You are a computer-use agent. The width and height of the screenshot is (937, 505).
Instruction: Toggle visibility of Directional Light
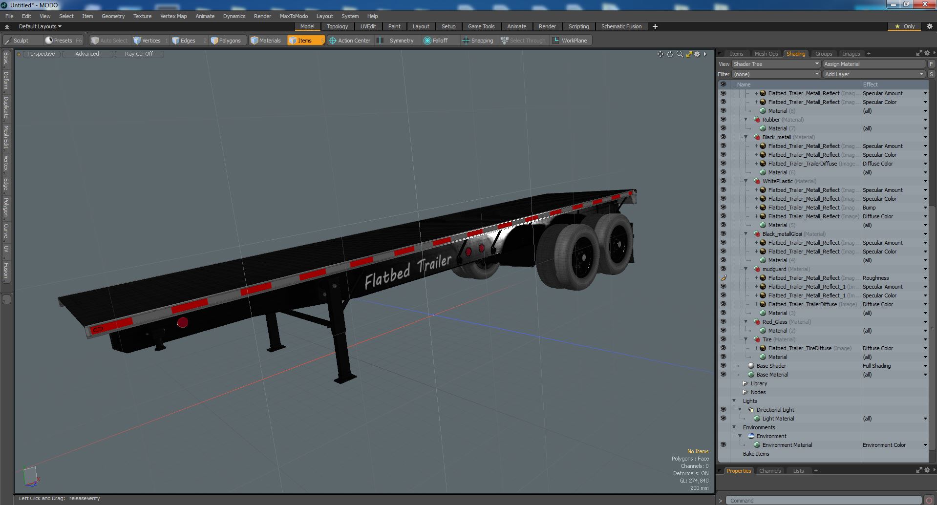[x=723, y=410]
